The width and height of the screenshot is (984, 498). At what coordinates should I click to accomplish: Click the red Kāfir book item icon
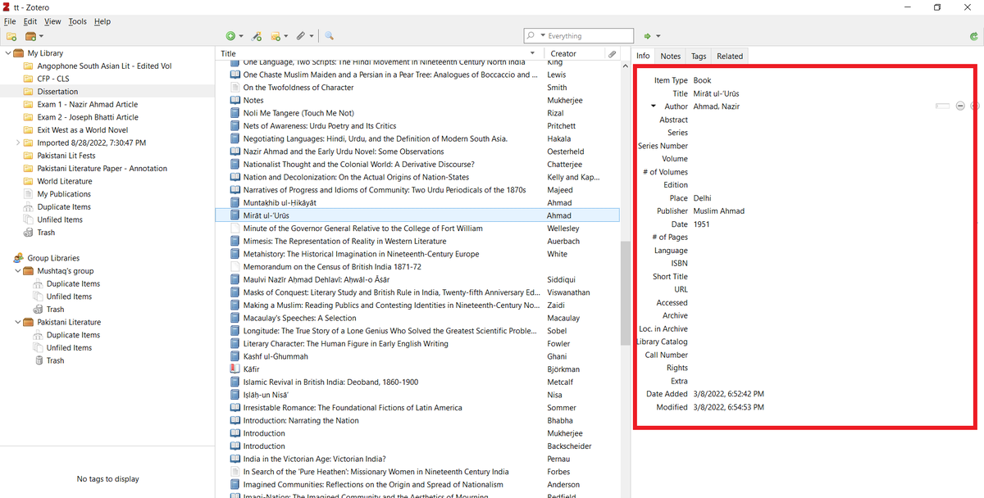[x=235, y=369]
